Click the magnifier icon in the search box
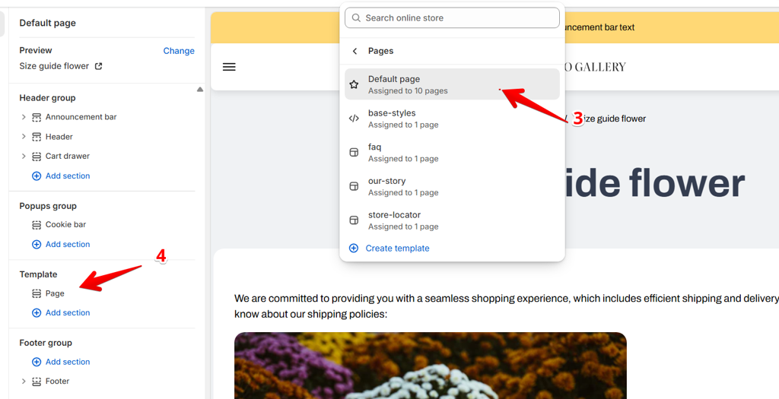 pyautogui.click(x=356, y=18)
